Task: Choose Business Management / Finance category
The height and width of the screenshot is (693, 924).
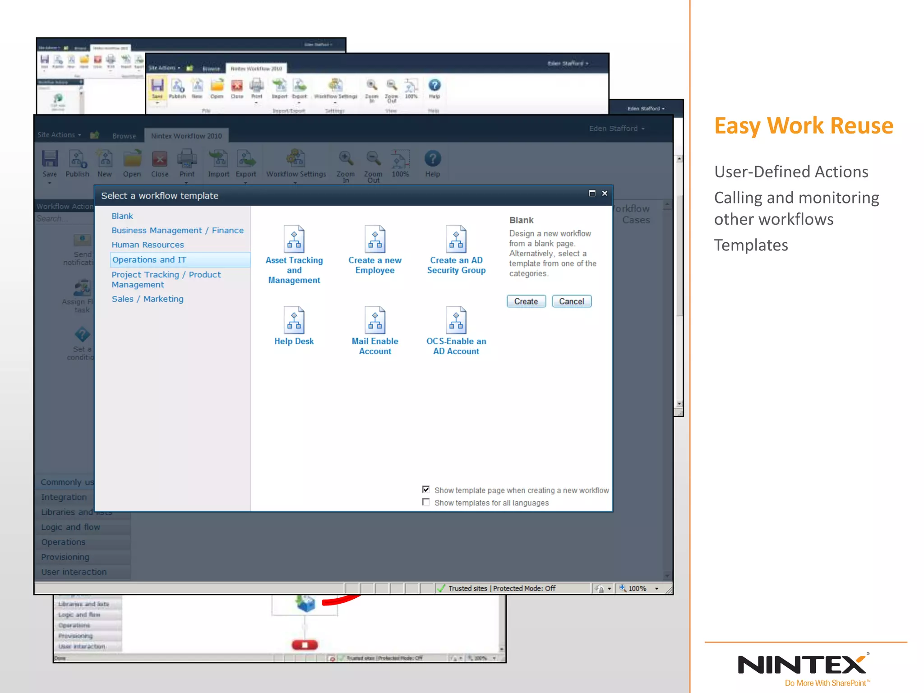Action: pos(178,231)
